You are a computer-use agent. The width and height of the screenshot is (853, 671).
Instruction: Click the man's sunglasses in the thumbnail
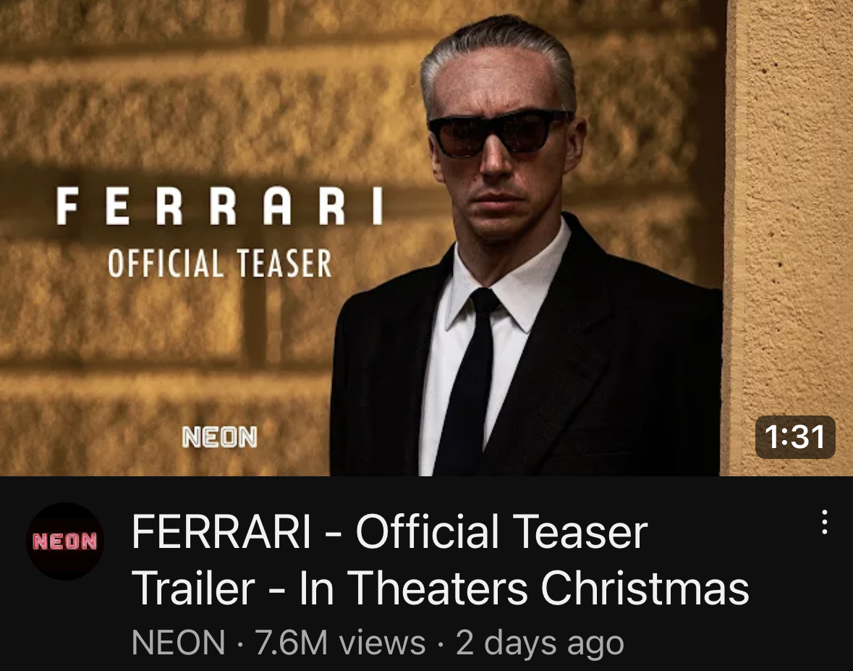click(501, 132)
